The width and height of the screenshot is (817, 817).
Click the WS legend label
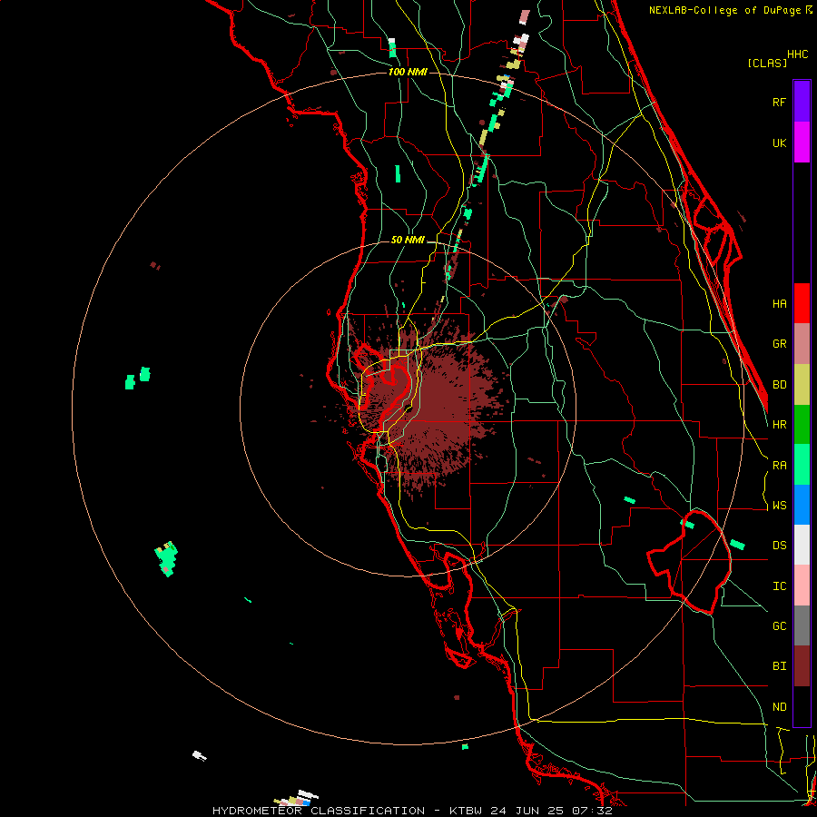(x=780, y=505)
